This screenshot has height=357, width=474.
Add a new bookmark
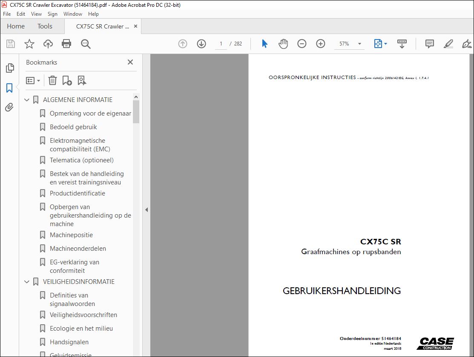(67, 81)
